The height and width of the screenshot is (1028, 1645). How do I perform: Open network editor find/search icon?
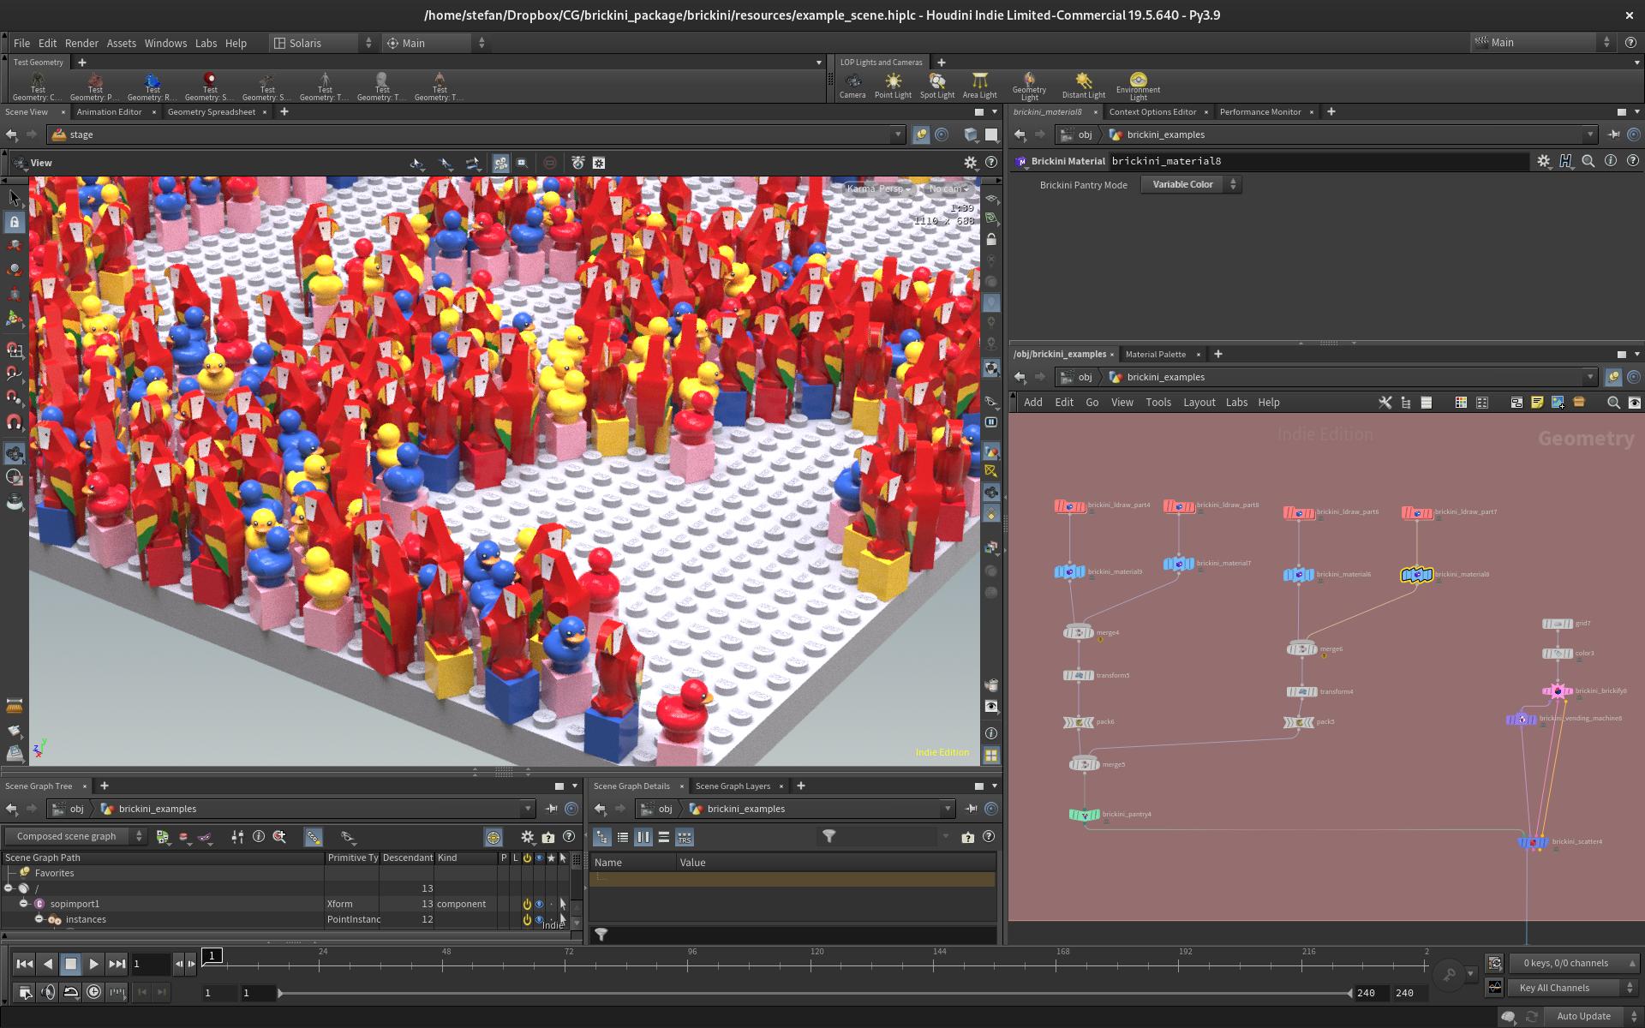(1613, 403)
